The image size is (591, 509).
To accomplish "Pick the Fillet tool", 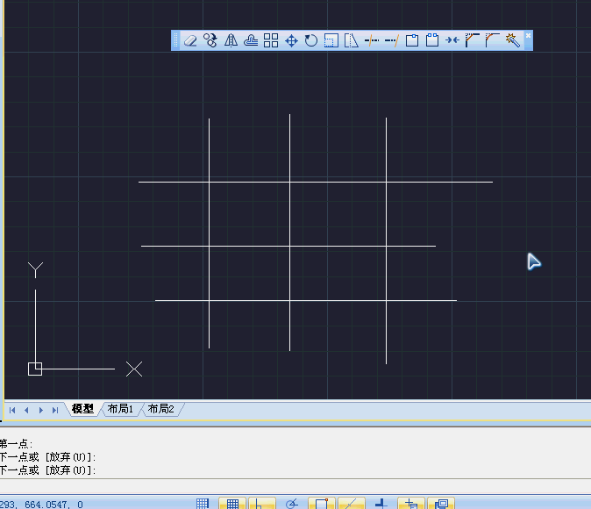I will [x=492, y=40].
